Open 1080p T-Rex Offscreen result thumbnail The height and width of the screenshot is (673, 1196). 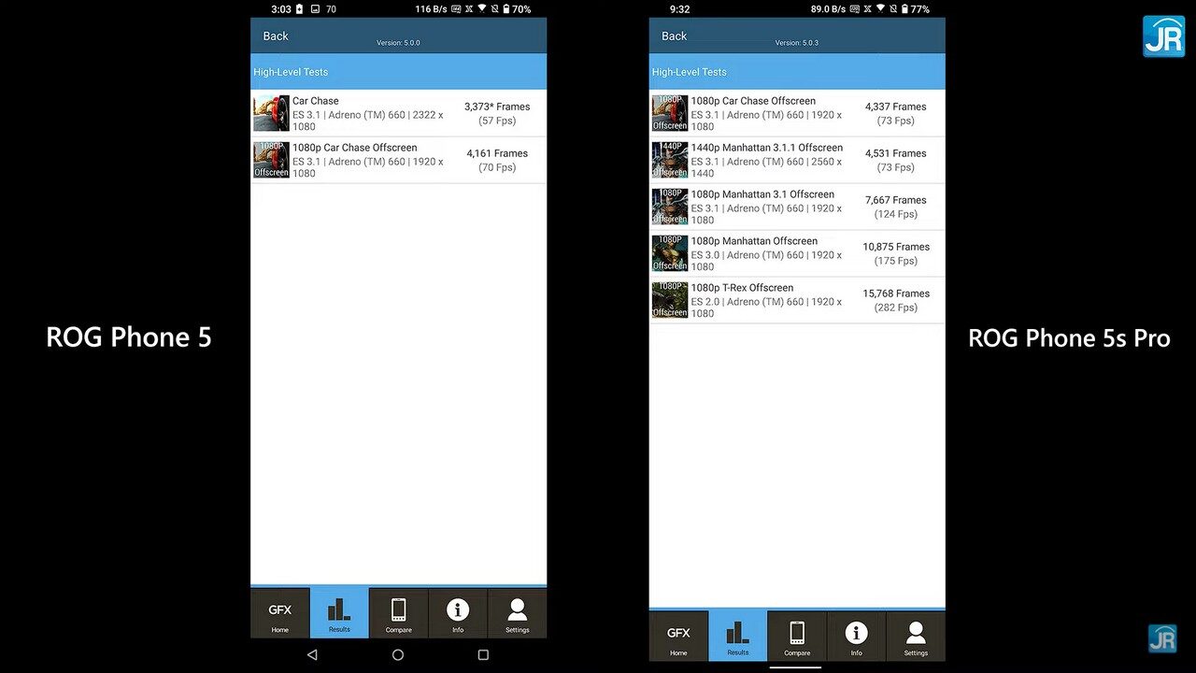click(670, 300)
